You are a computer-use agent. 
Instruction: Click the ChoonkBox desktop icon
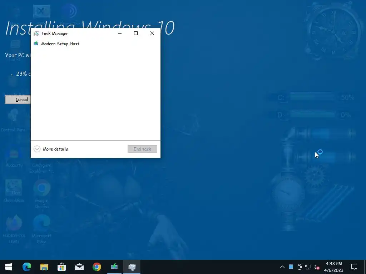point(14,191)
